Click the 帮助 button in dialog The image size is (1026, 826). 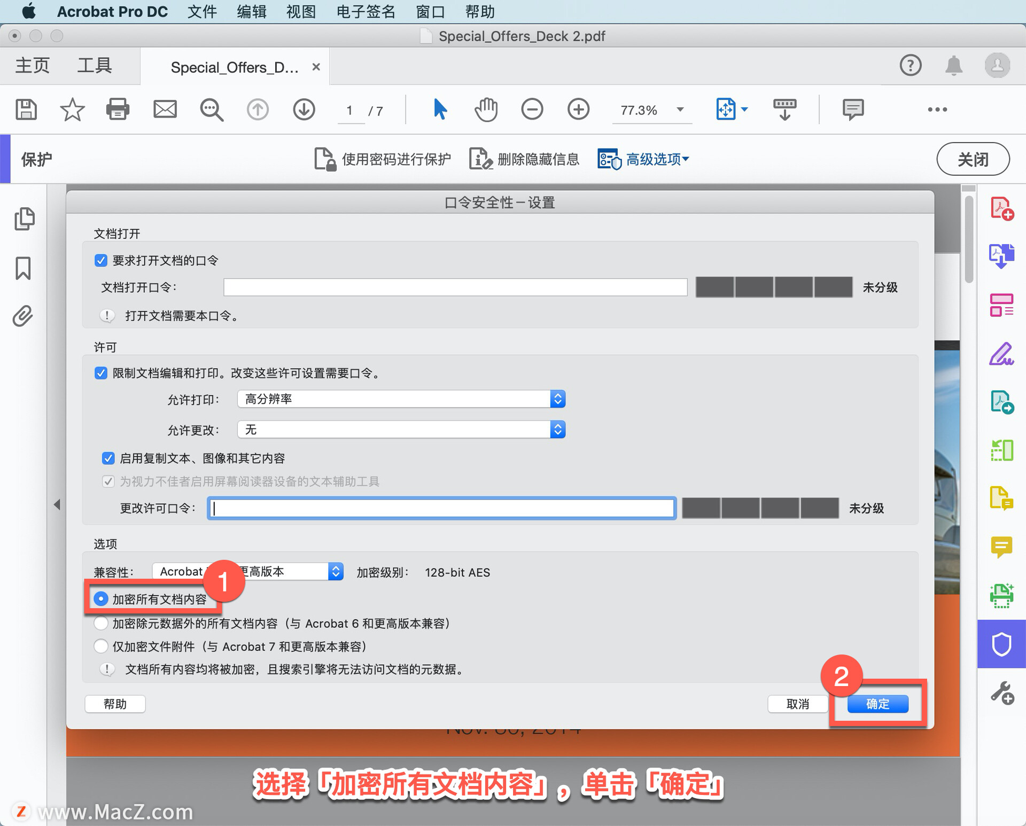tap(115, 704)
